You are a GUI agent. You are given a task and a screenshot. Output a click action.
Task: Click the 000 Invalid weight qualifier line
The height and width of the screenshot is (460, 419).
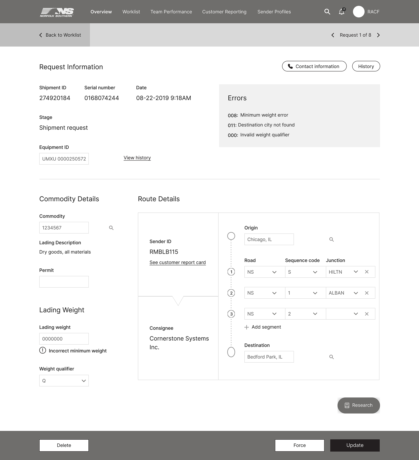(259, 135)
